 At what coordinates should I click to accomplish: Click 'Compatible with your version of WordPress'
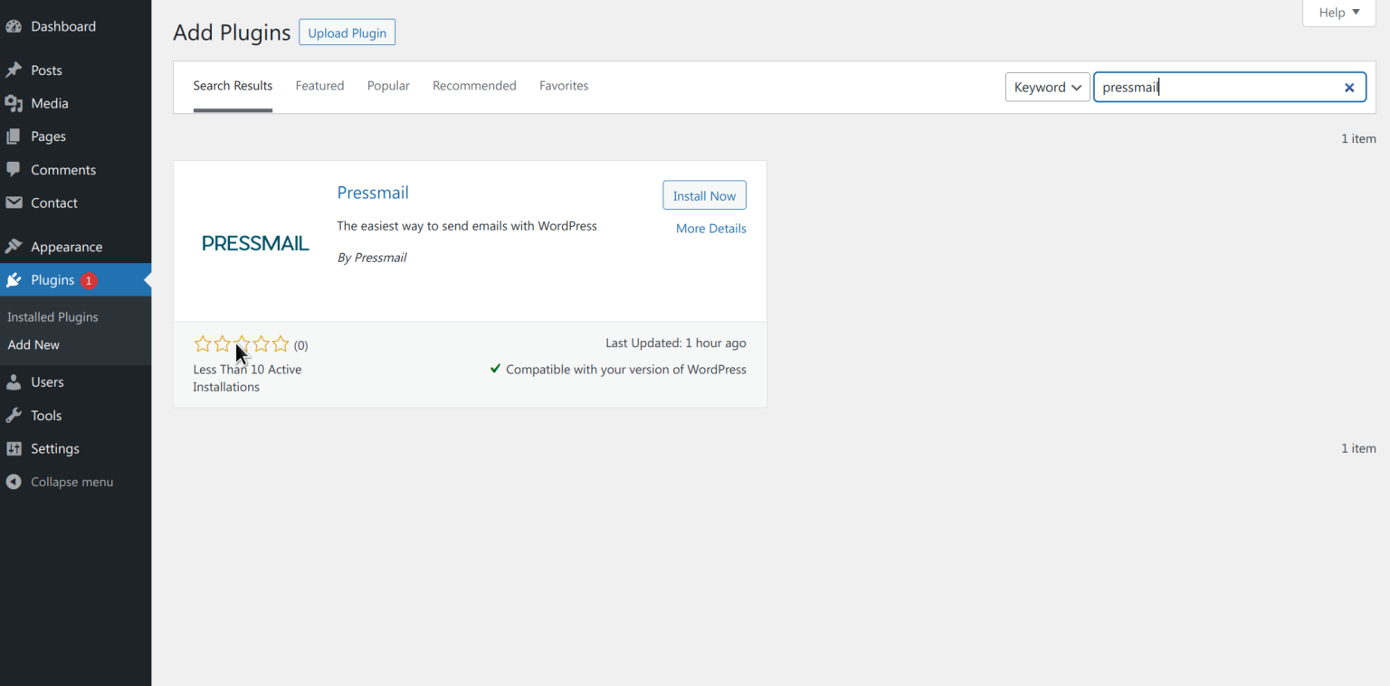626,369
